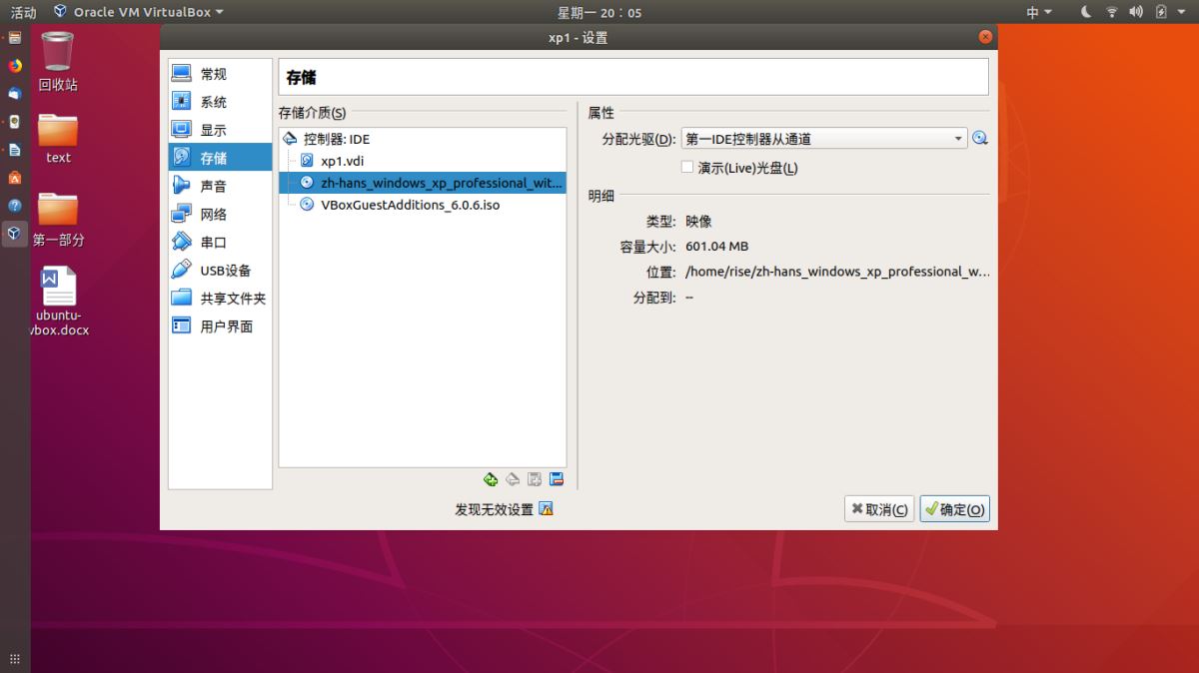The width and height of the screenshot is (1199, 673).
Task: Open Thunderbird mail from the dock
Action: click(x=14, y=94)
